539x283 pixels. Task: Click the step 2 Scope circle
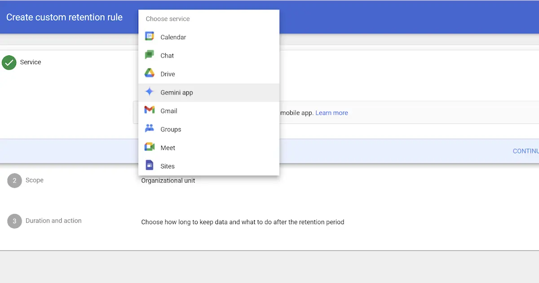point(14,181)
